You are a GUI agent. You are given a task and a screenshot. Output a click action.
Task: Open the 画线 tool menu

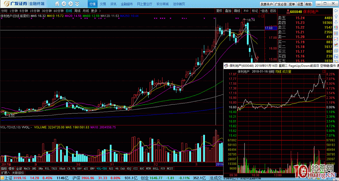(237, 11)
